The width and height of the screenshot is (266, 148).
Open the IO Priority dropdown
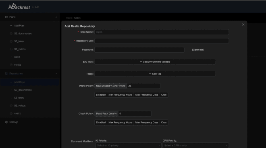pos(128,145)
